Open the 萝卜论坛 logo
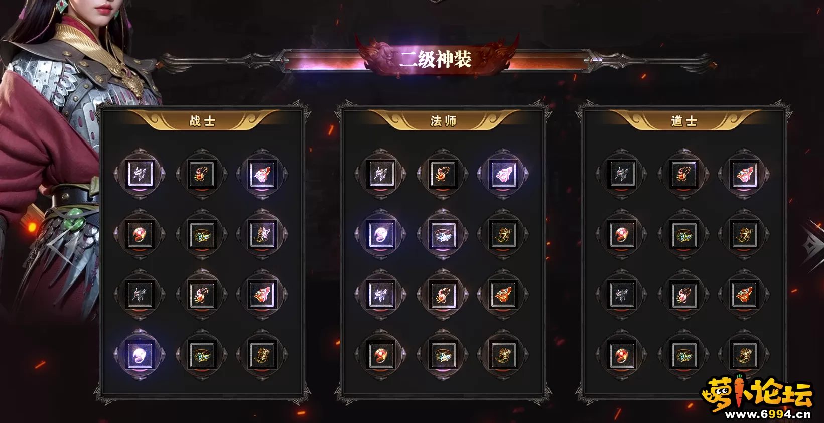 [x=757, y=392]
